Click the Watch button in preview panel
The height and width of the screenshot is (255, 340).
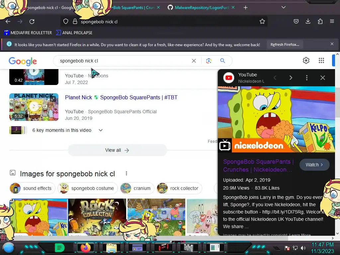point(314,165)
